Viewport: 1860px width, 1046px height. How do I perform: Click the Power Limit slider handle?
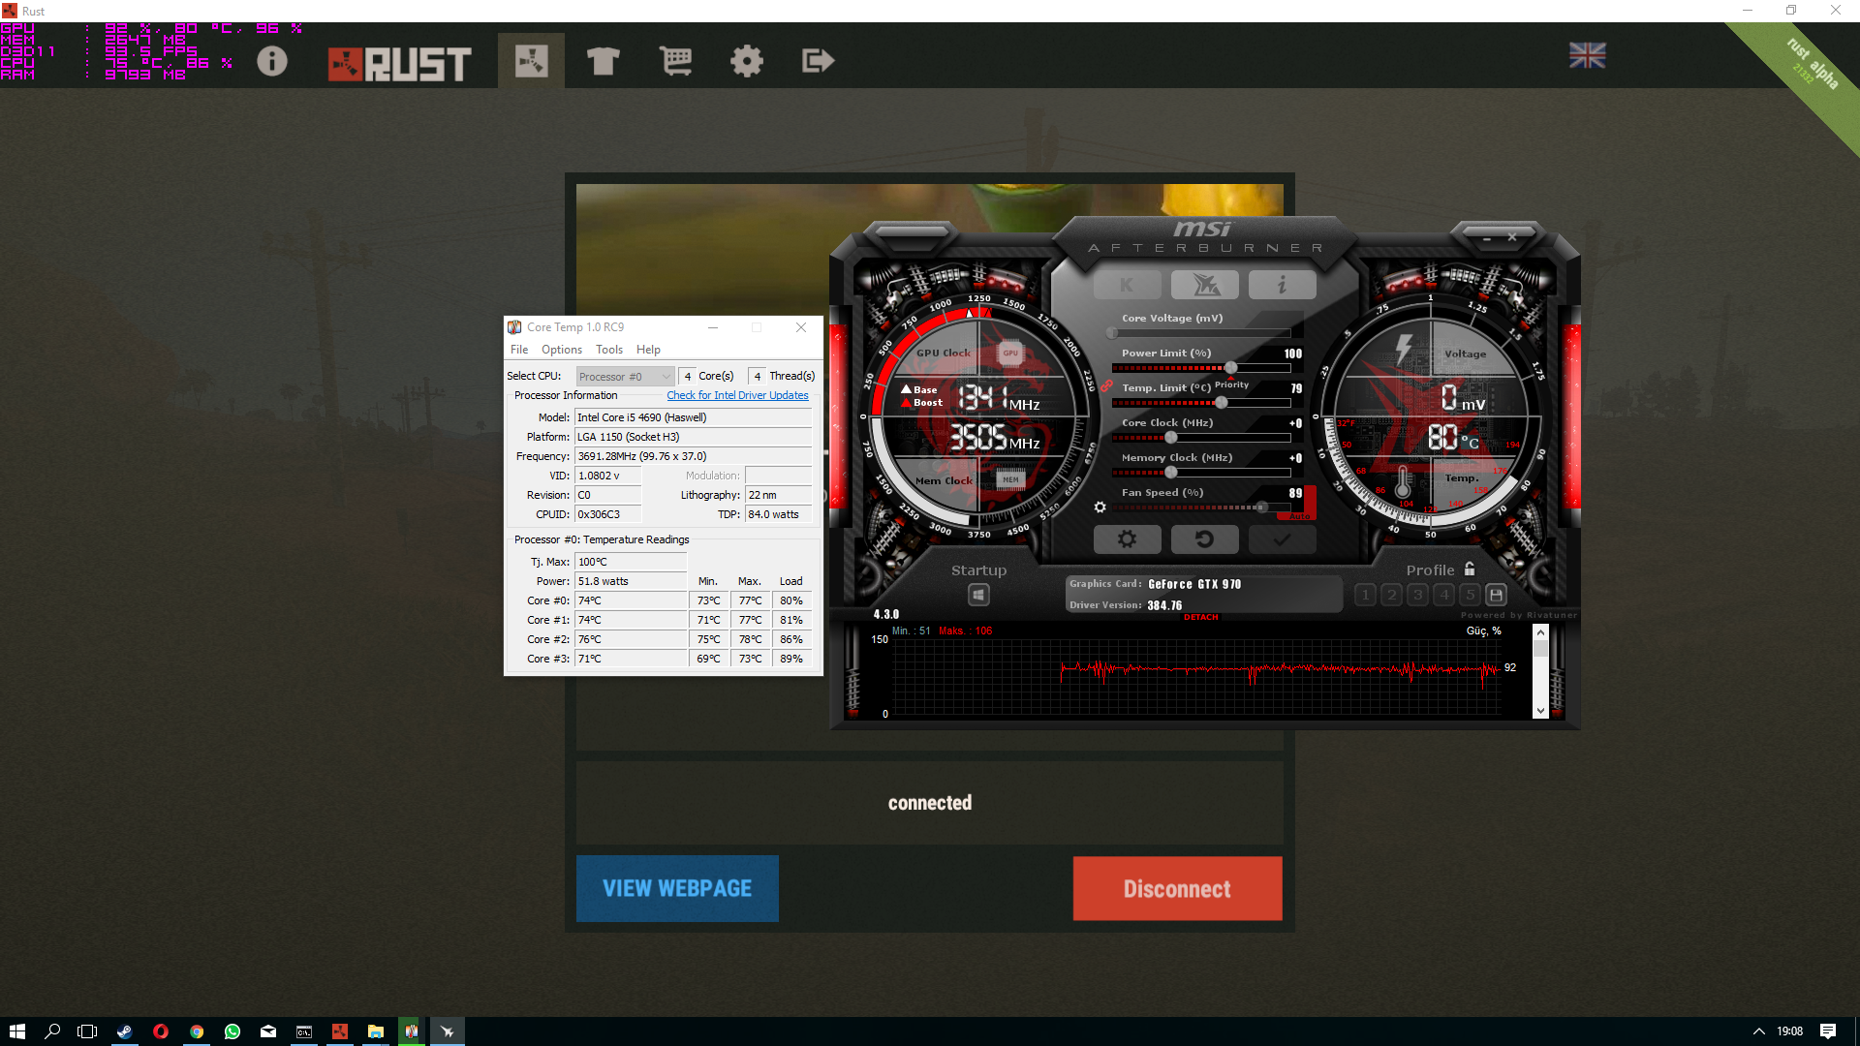[x=1230, y=368]
